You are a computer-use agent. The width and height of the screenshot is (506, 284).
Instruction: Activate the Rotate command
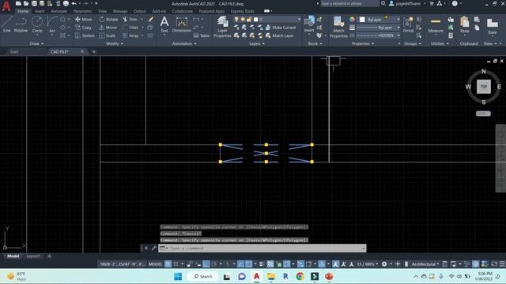tap(108, 19)
